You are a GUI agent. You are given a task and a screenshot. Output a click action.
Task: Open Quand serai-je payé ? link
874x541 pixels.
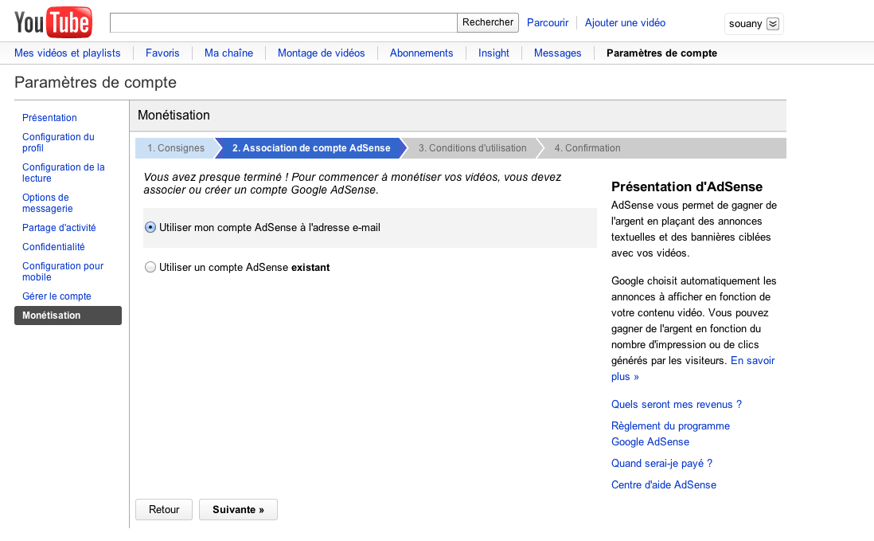661,463
